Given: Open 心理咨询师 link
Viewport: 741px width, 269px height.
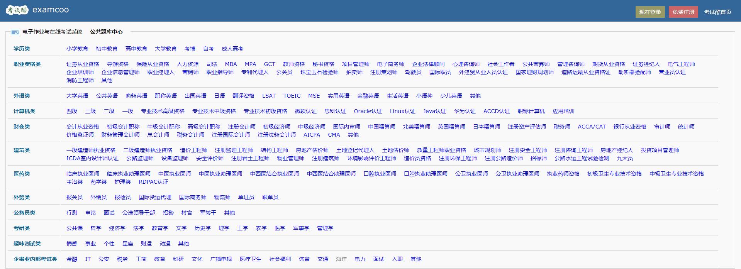Looking at the screenshot, I should (466, 64).
